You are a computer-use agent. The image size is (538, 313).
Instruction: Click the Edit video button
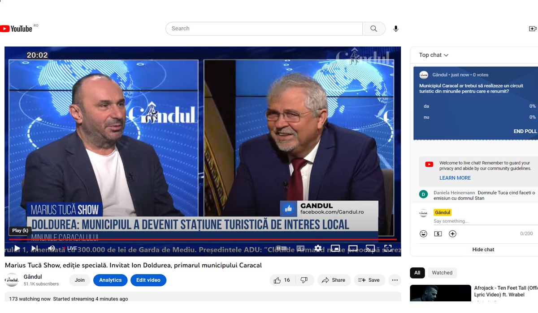(x=148, y=280)
